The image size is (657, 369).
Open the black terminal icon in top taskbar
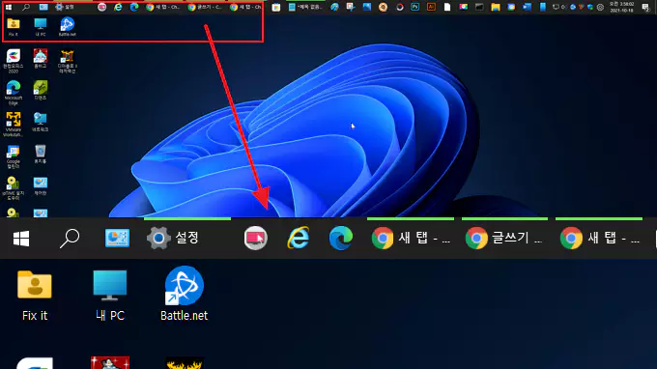coord(479,7)
